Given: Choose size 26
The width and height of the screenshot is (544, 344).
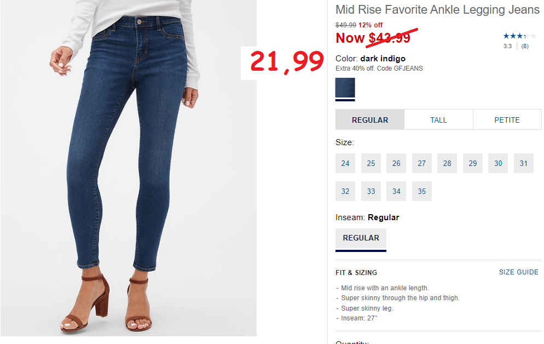Looking at the screenshot, I should pos(396,163).
